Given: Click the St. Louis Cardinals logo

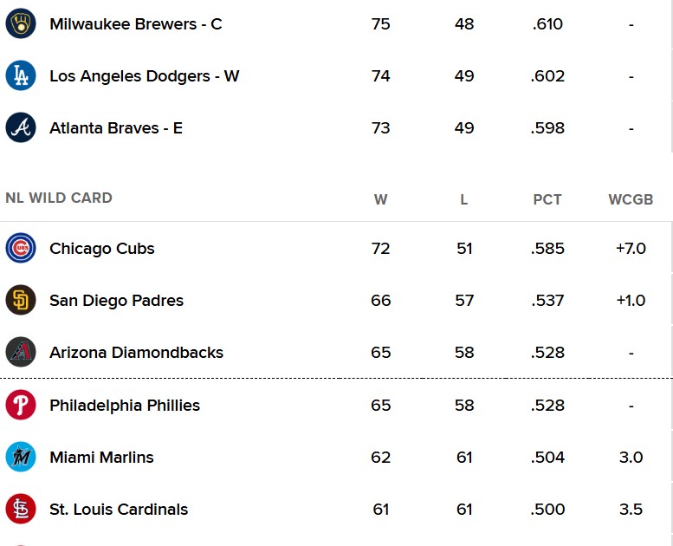Looking at the screenshot, I should 21,509.
